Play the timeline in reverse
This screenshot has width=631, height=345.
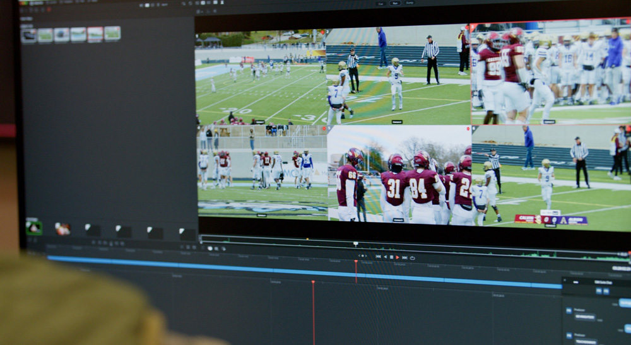coord(385,257)
